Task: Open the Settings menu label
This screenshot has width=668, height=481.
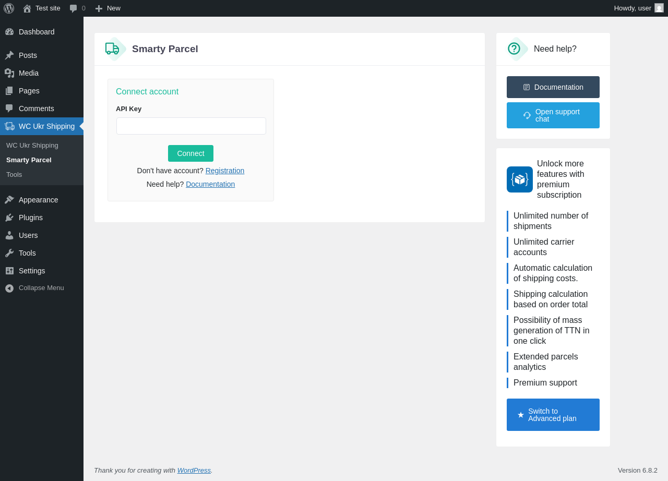Action: (x=32, y=271)
